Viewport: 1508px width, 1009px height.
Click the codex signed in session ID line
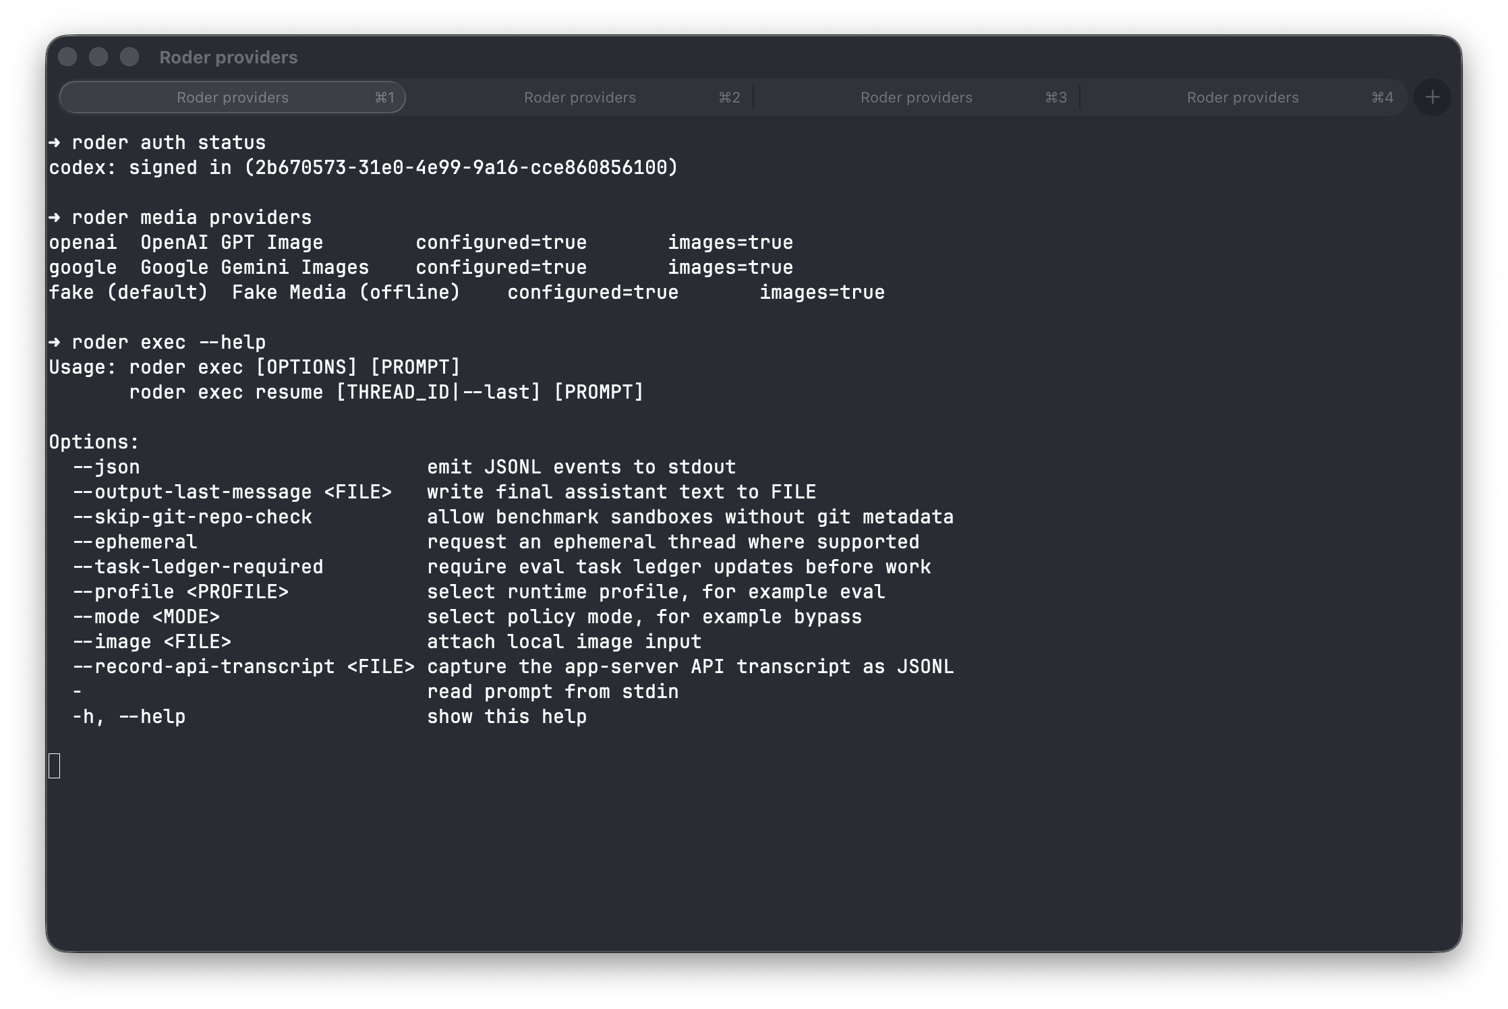point(363,167)
